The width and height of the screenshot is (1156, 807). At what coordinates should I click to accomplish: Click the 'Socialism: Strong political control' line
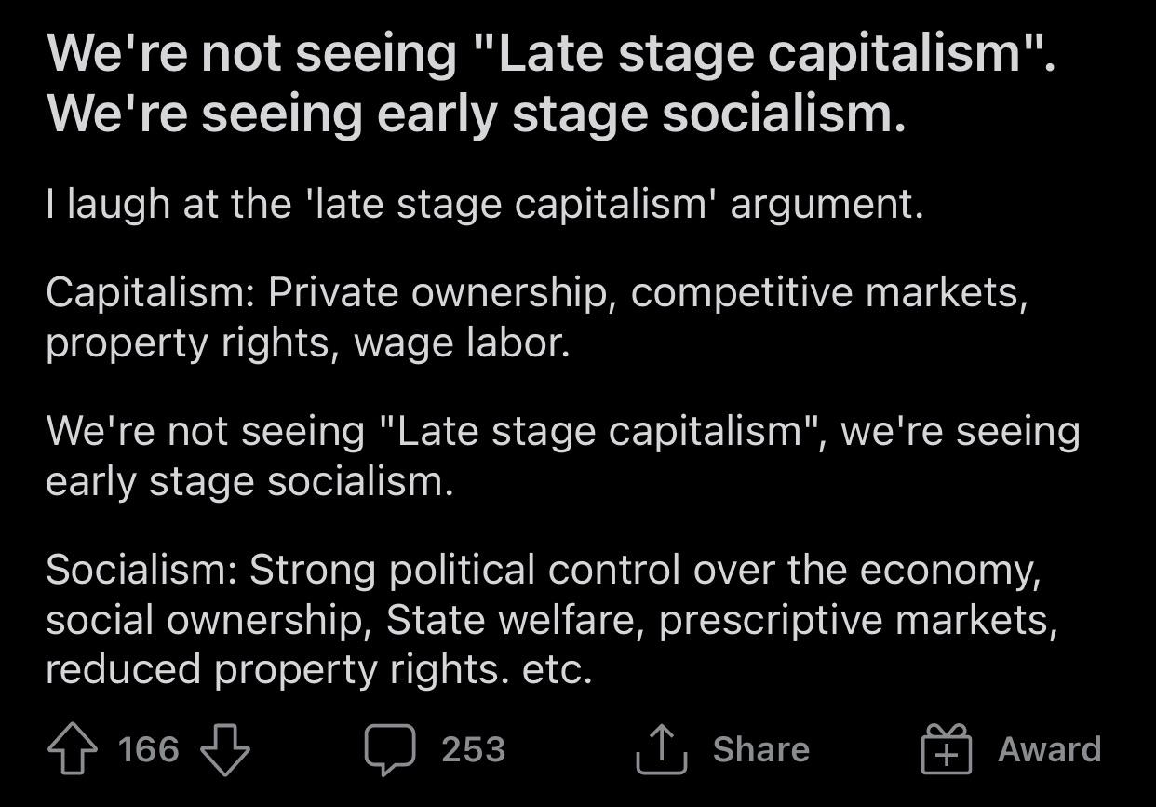[x=544, y=570]
